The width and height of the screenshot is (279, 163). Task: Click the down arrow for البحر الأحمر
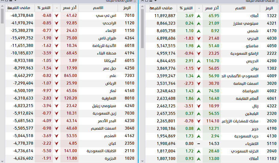pos(56,121)
